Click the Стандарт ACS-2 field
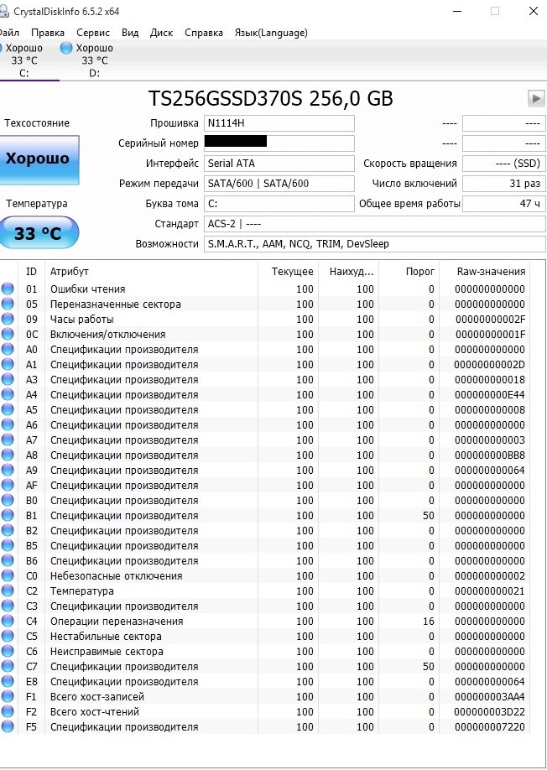Screen dimensions: 547x770 tap(375, 224)
